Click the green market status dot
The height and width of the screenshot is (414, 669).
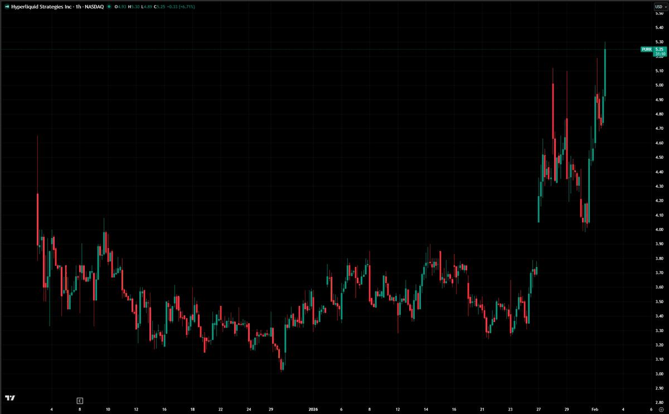click(109, 7)
